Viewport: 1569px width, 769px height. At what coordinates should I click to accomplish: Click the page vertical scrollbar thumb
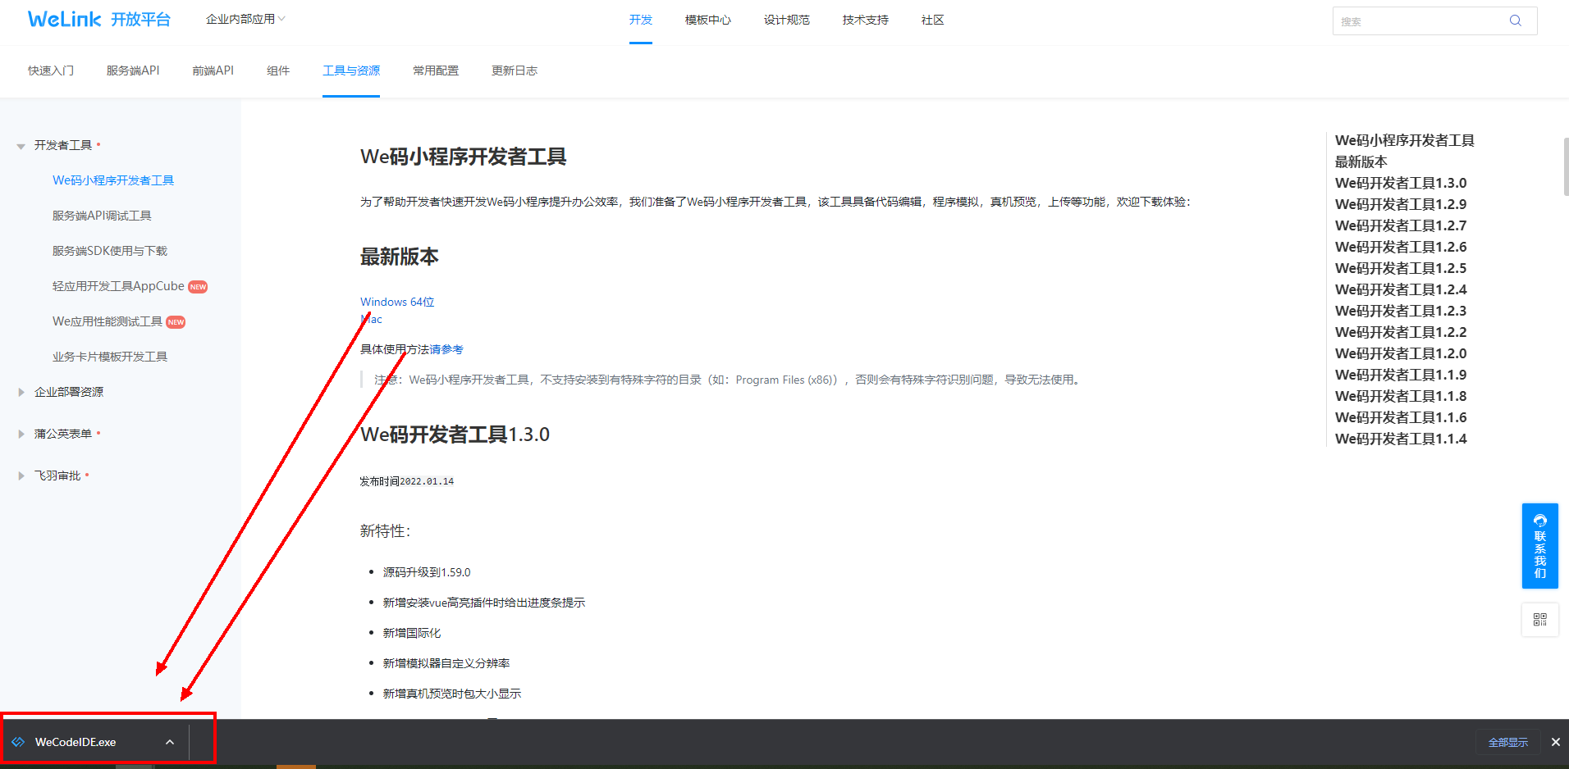click(1566, 166)
